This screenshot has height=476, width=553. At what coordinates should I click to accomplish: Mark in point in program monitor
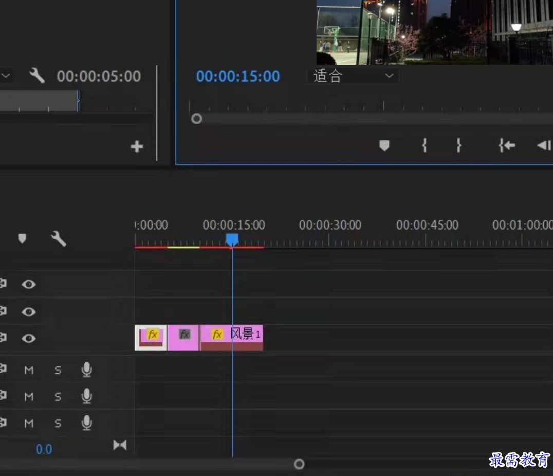[x=425, y=145]
